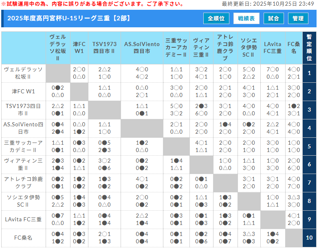Select アトレチコ鈴鹿クラブ in the row header
Image resolution: width=319 pixels, height=249 pixels.
click(23, 183)
